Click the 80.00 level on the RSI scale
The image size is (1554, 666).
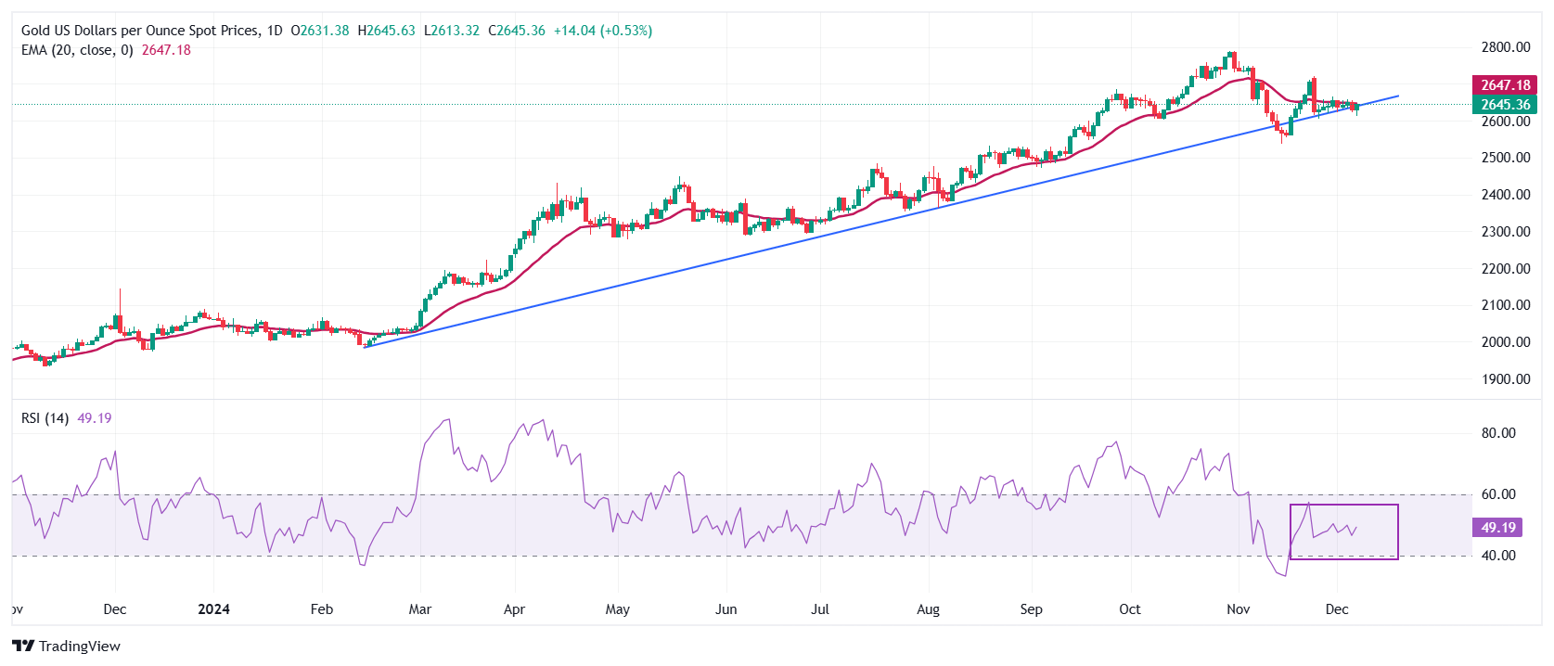1497,433
